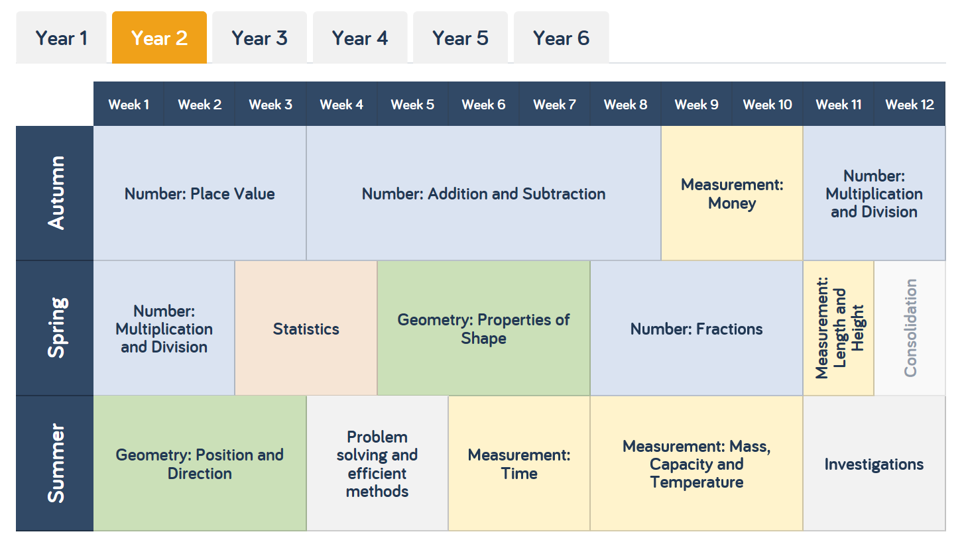Select the Week 1 column header
Screen dimensions: 964x544
(x=129, y=104)
